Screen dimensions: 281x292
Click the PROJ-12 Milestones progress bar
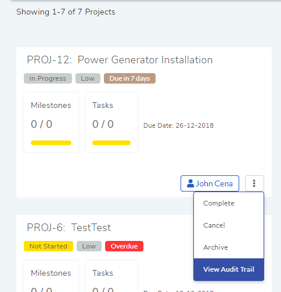pos(51,143)
